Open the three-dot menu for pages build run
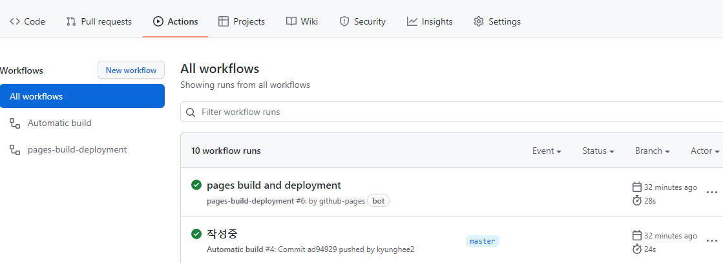Image resolution: width=723 pixels, height=263 pixels. point(711,192)
